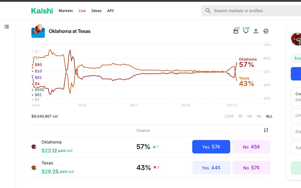Click the search magnifier icon

[x=208, y=11]
